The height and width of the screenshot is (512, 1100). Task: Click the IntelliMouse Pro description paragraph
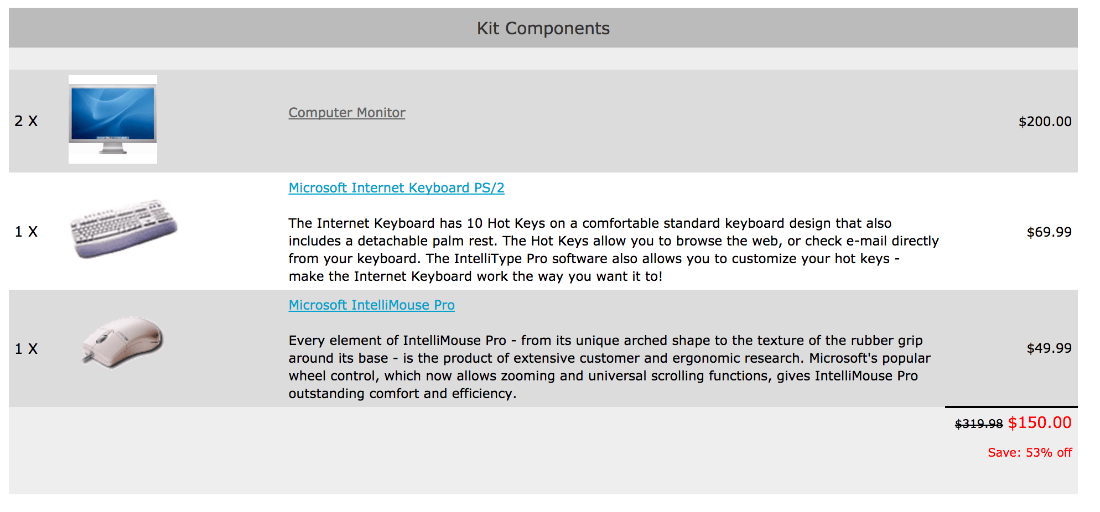pyautogui.click(x=609, y=367)
